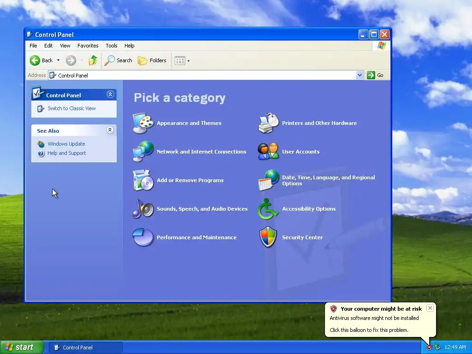Open the Accessibility Options wheelchair icon

pos(268,209)
